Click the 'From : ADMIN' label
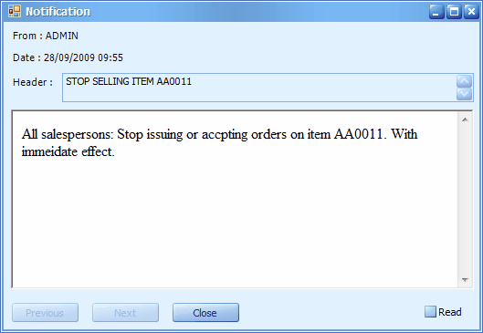 tap(46, 36)
